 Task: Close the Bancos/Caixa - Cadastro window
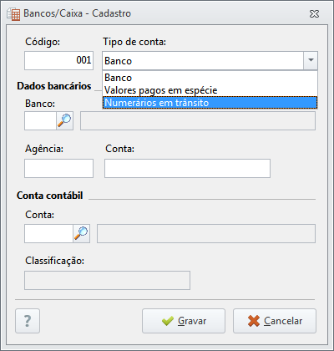(314, 13)
